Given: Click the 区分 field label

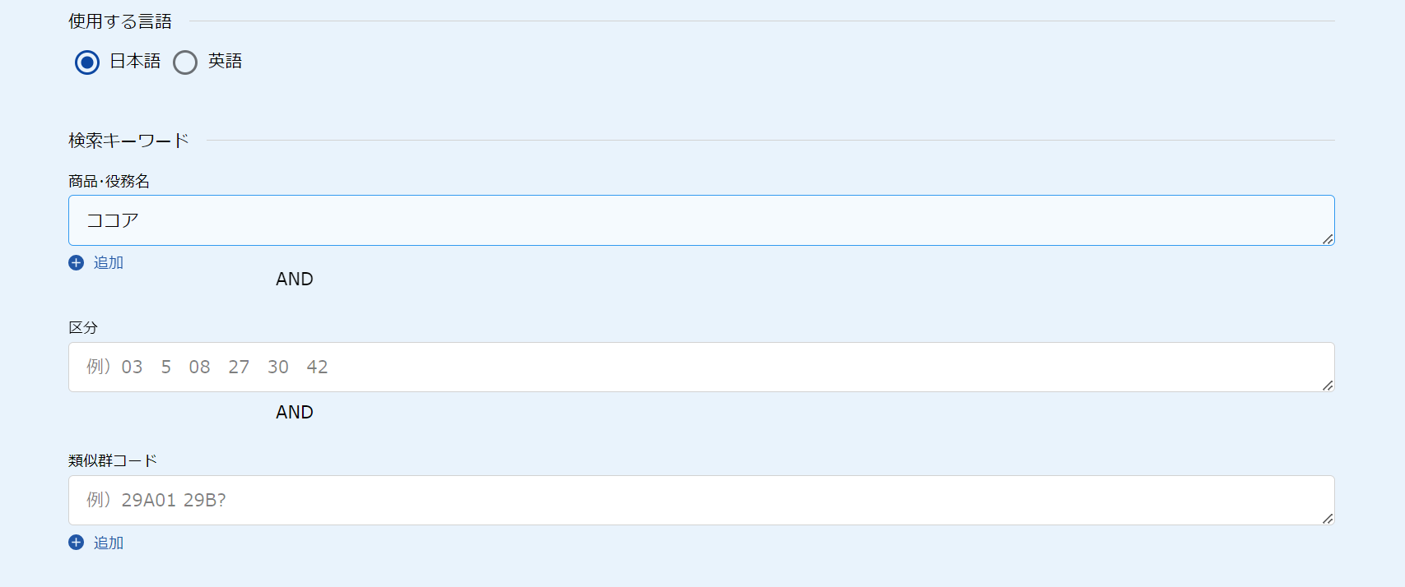Looking at the screenshot, I should click(83, 327).
